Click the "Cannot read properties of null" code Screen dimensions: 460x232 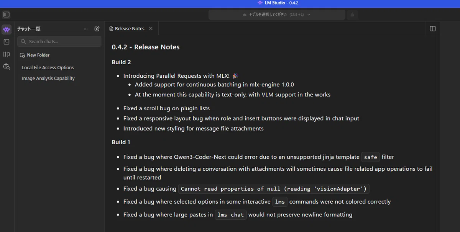pyautogui.click(x=274, y=189)
